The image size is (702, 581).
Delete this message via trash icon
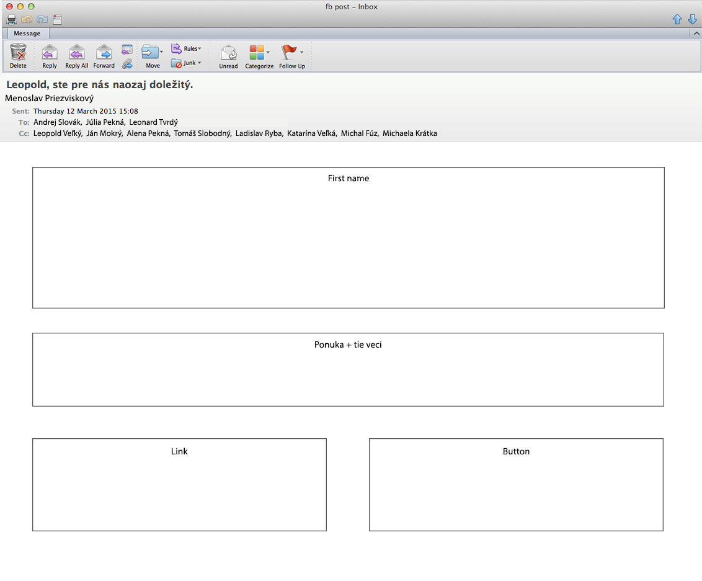tap(19, 52)
